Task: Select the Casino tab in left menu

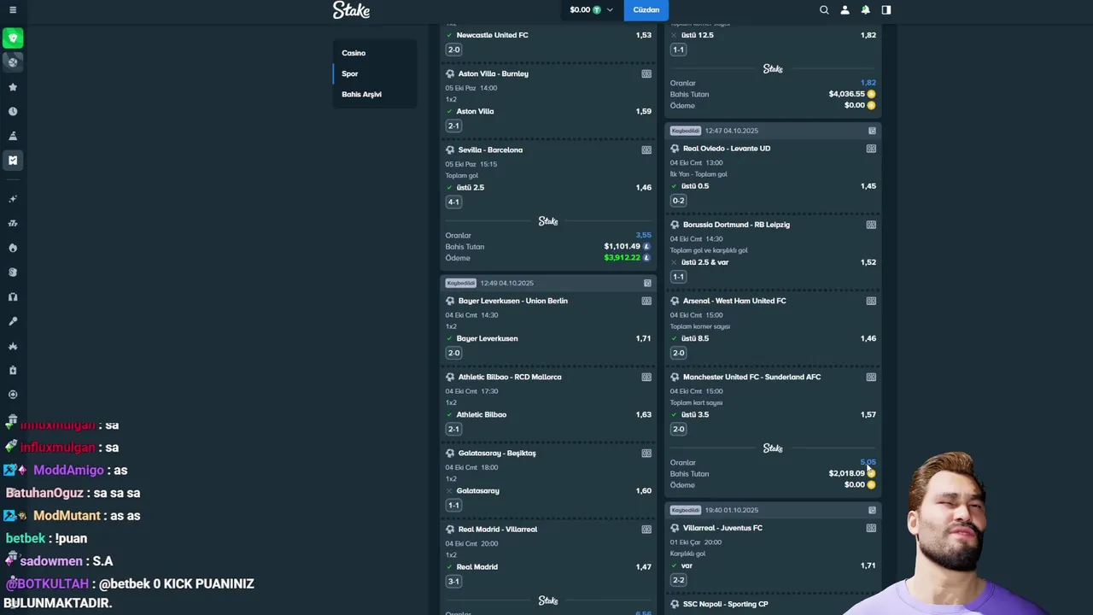Action: click(x=354, y=53)
